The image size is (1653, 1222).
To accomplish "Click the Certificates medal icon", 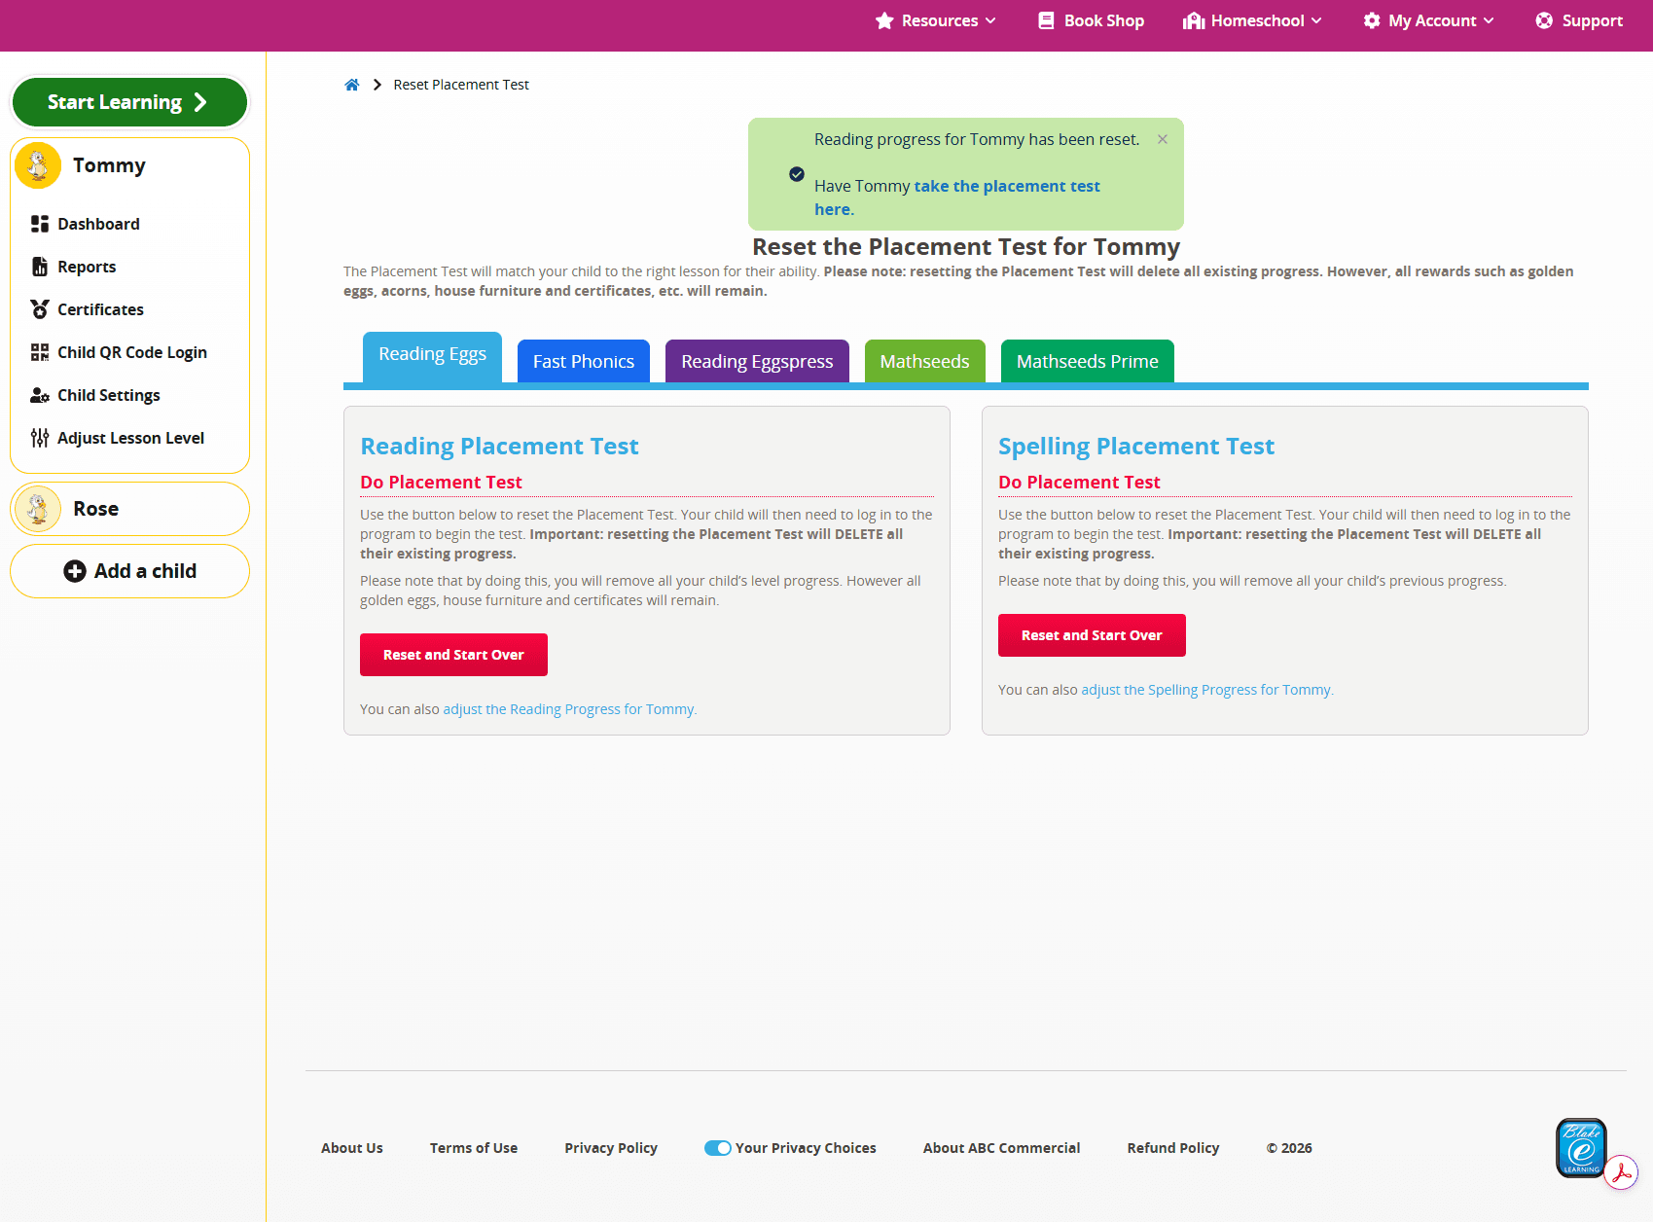I will pyautogui.click(x=40, y=309).
